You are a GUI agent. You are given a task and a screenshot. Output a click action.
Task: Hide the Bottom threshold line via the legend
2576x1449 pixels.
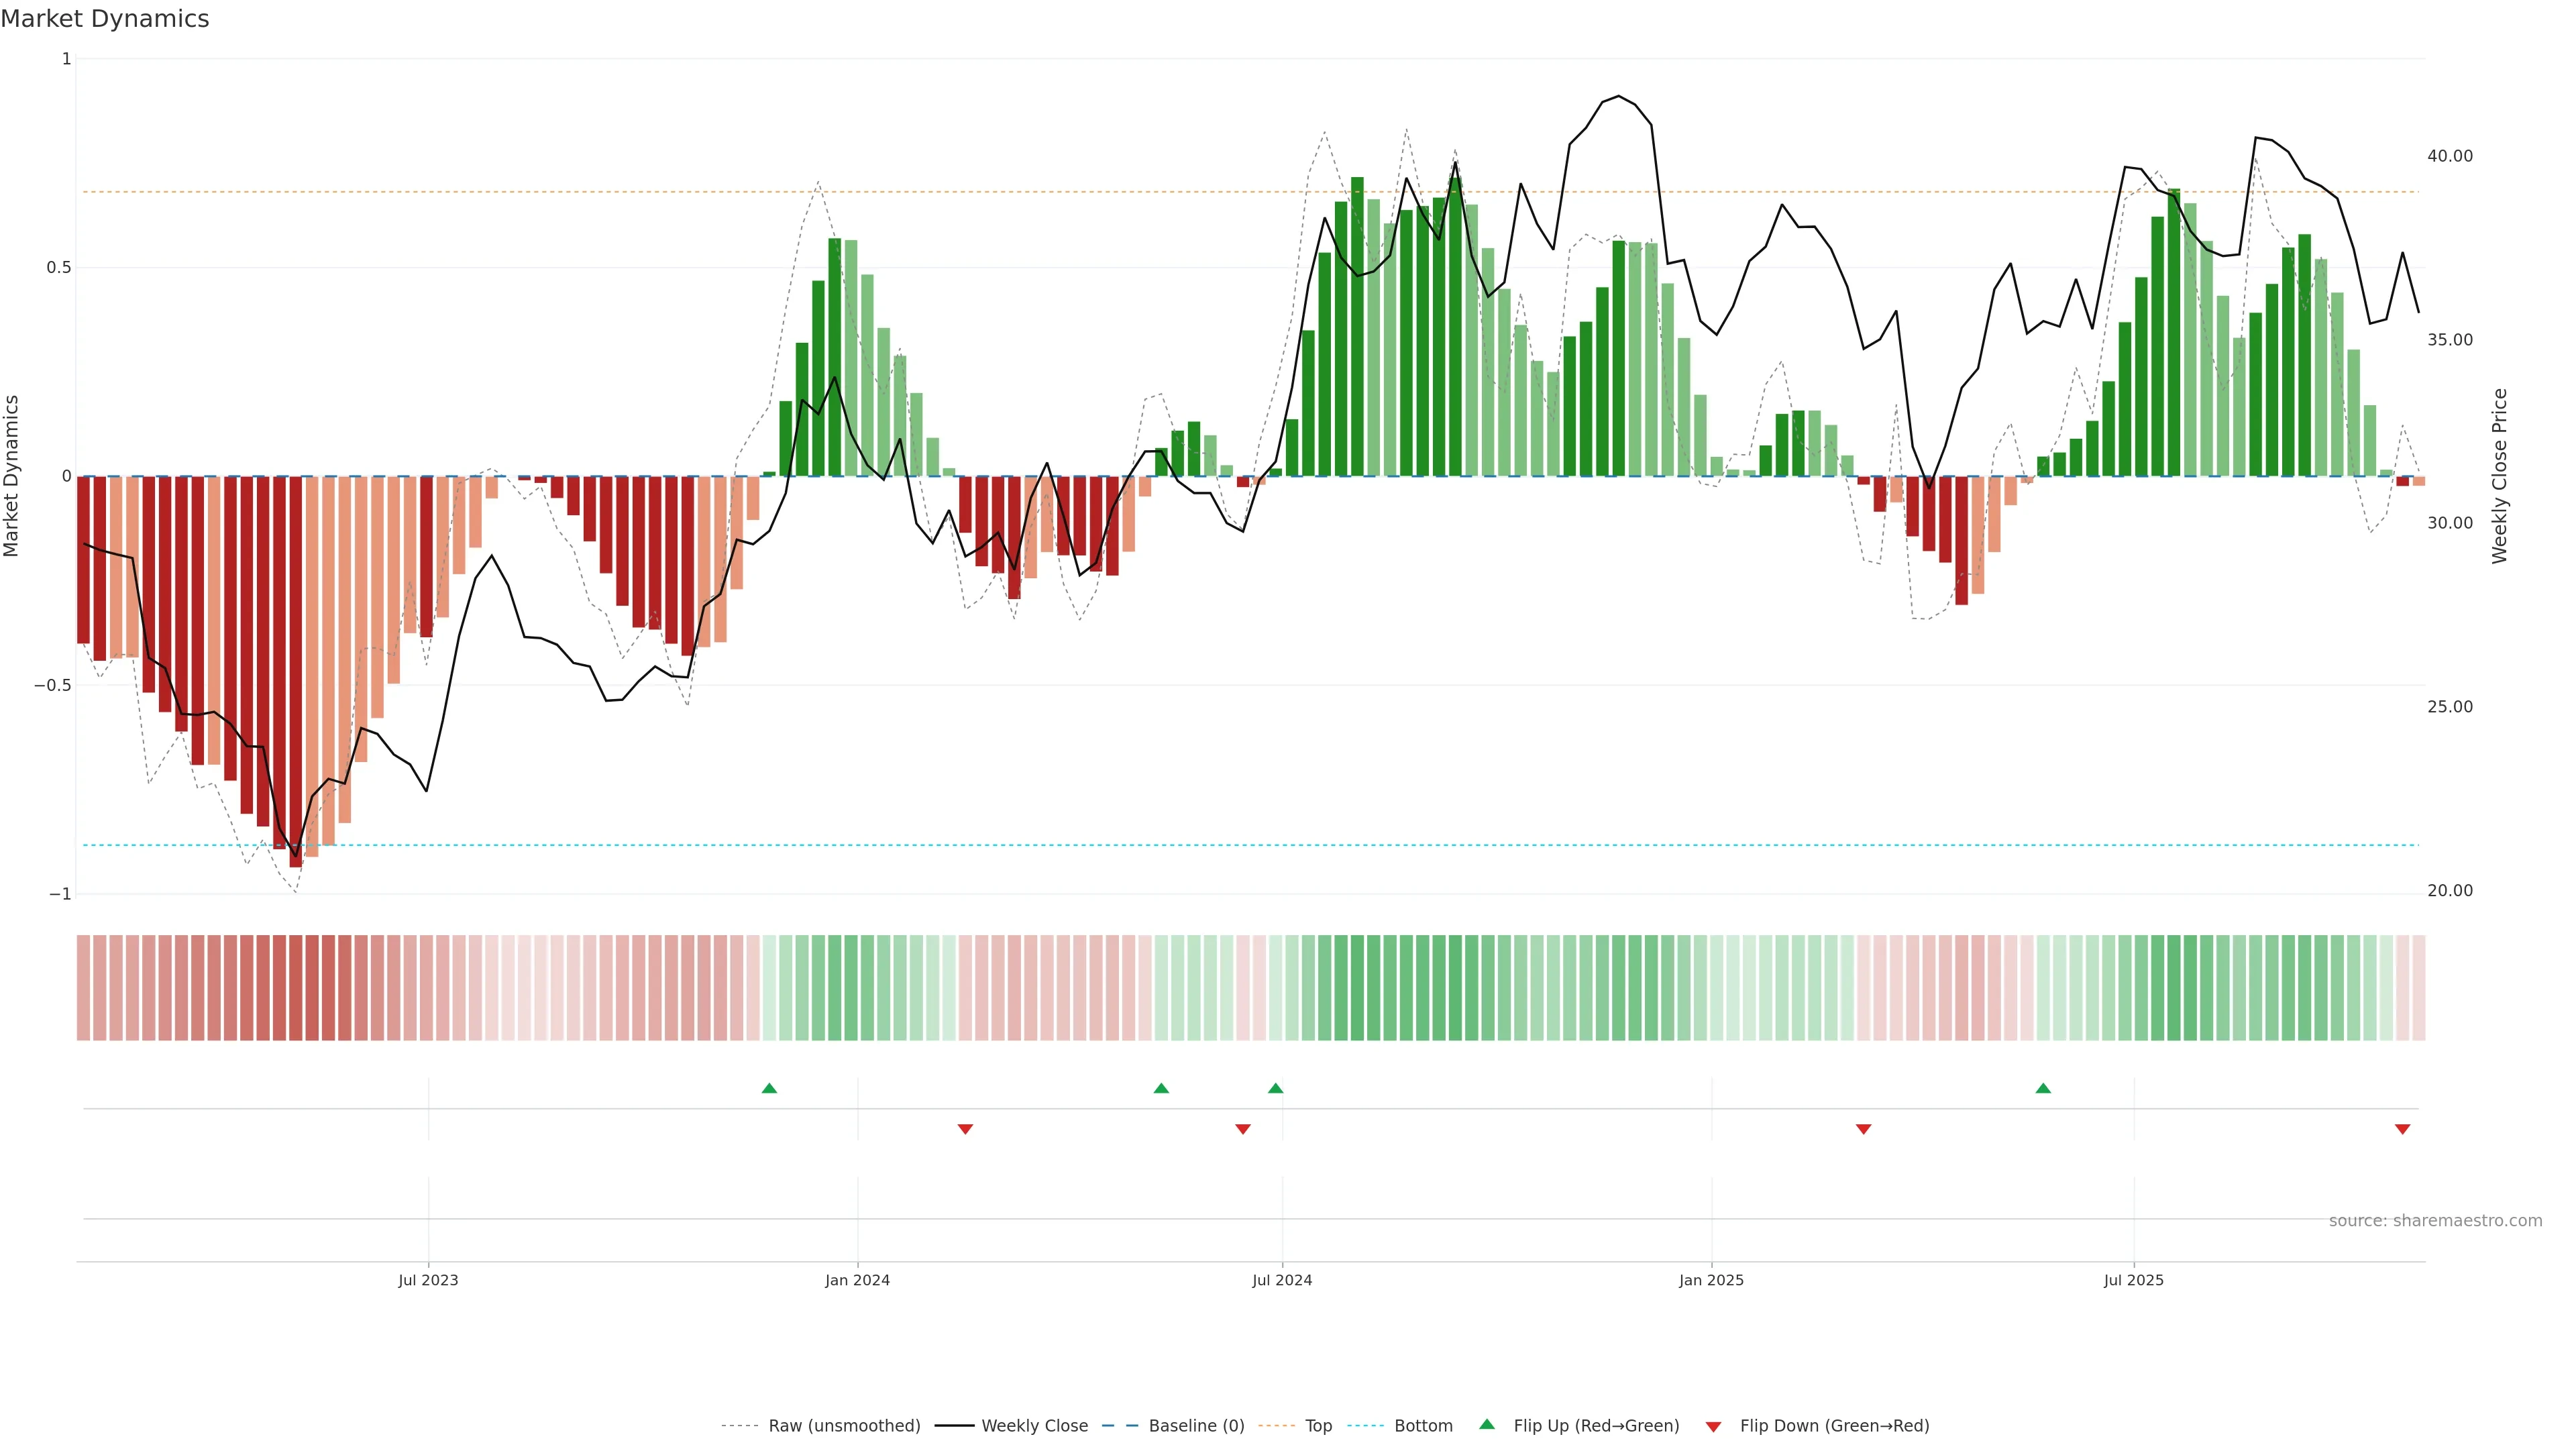pos(1423,1426)
